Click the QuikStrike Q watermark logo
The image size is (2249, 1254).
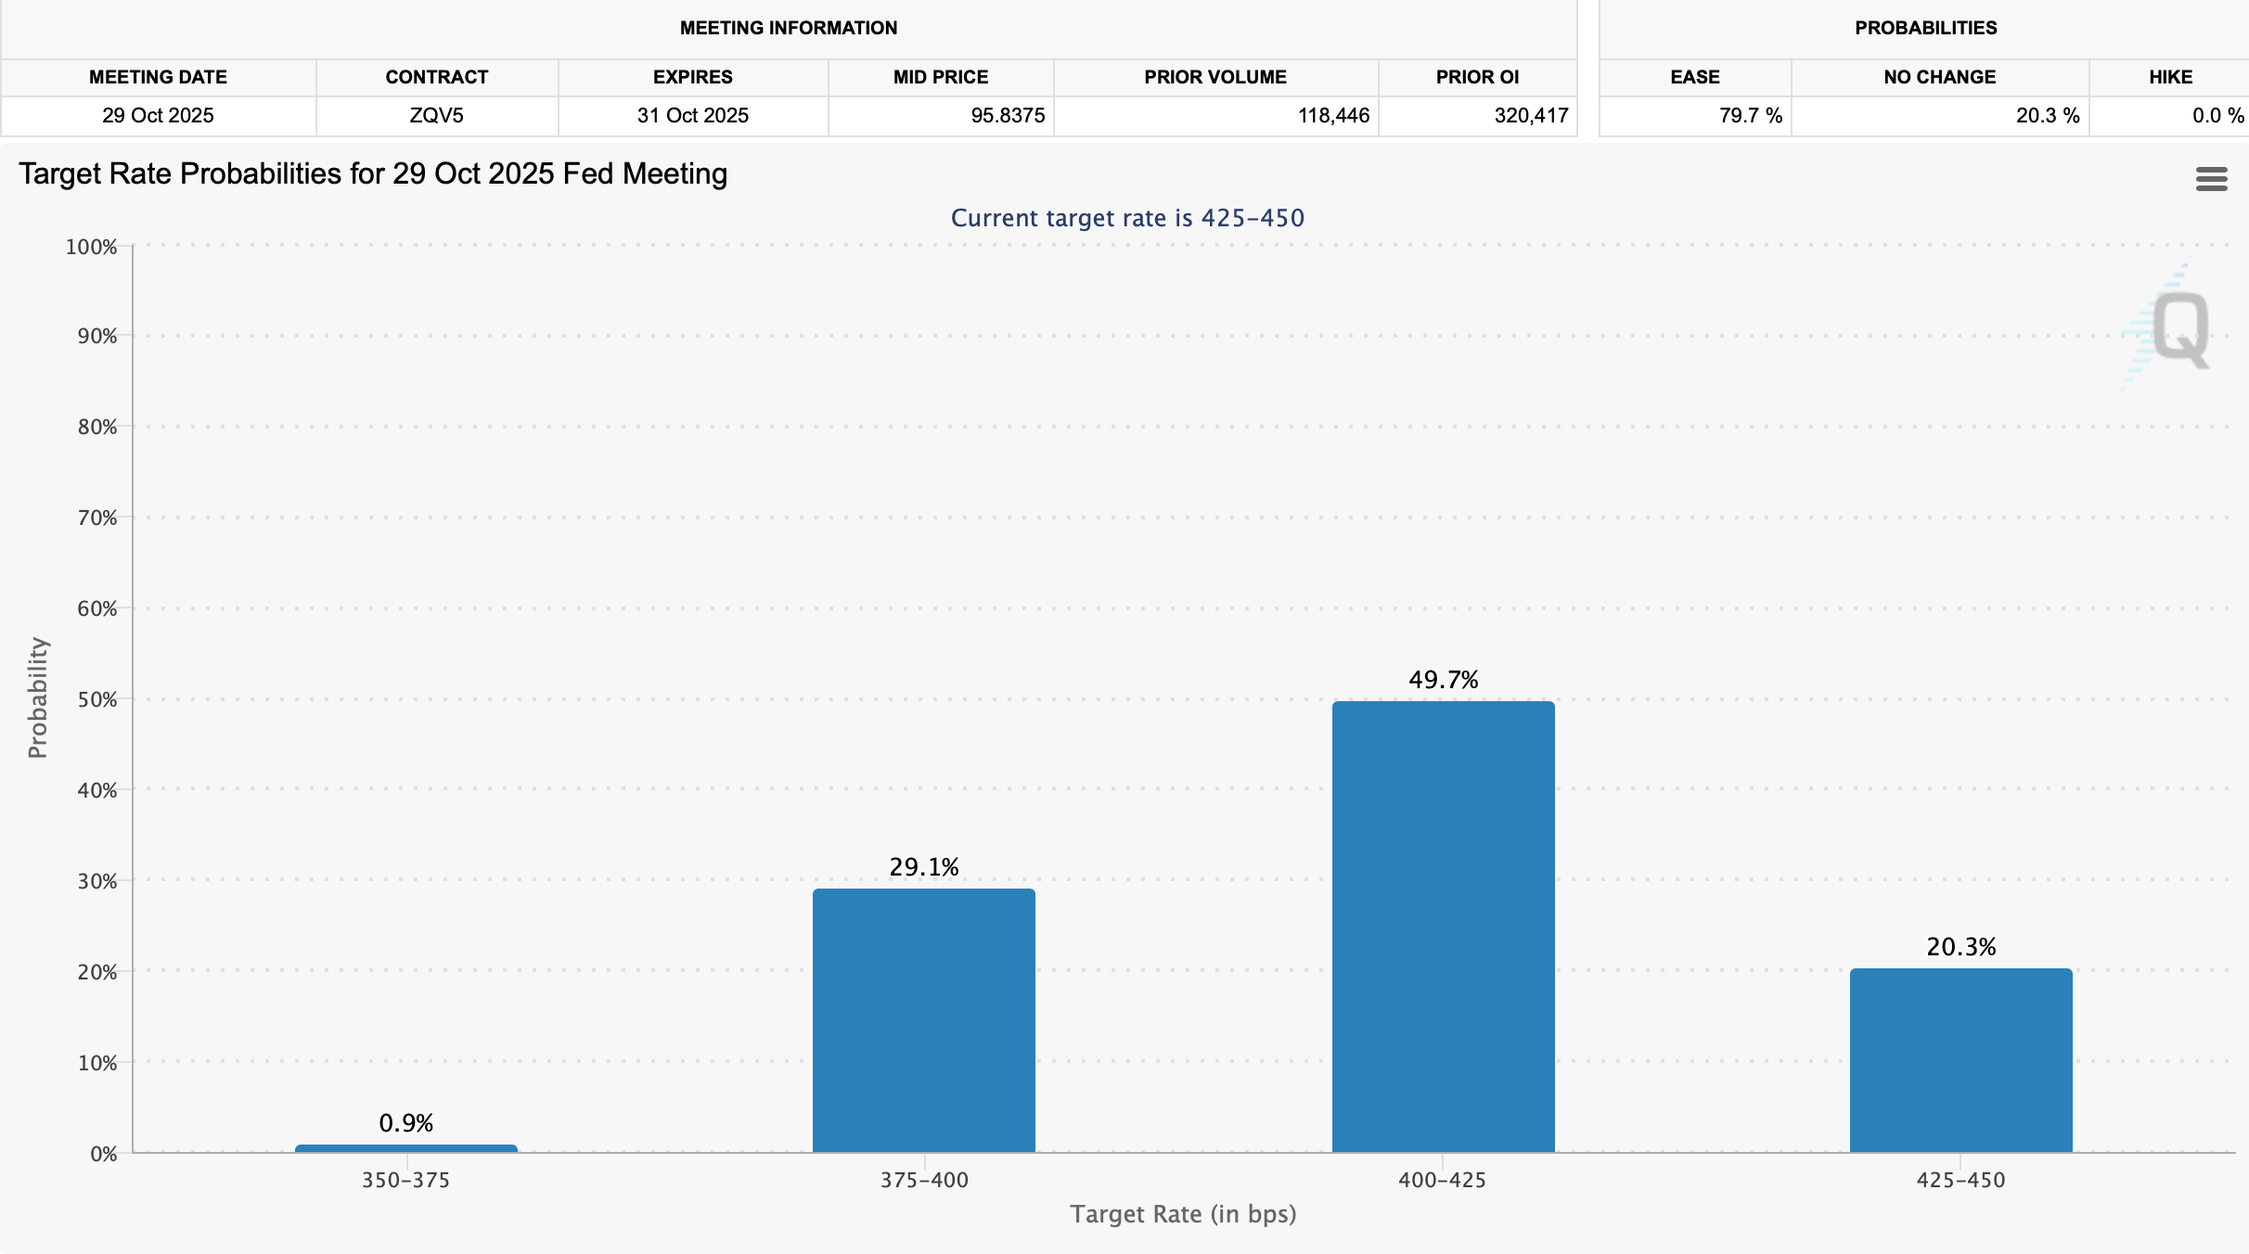click(x=2178, y=328)
